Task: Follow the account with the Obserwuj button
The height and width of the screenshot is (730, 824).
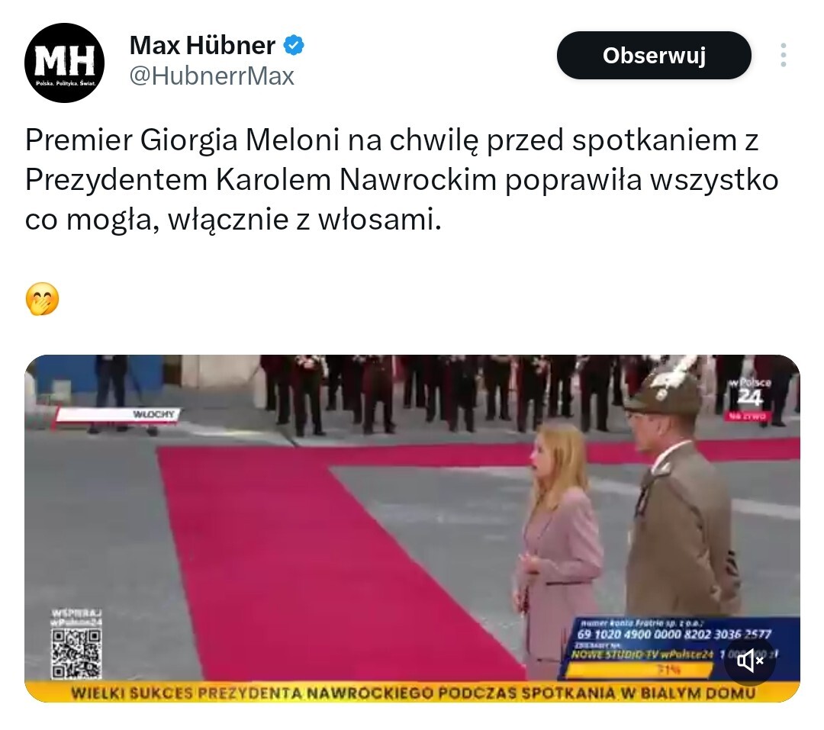Action: click(654, 55)
